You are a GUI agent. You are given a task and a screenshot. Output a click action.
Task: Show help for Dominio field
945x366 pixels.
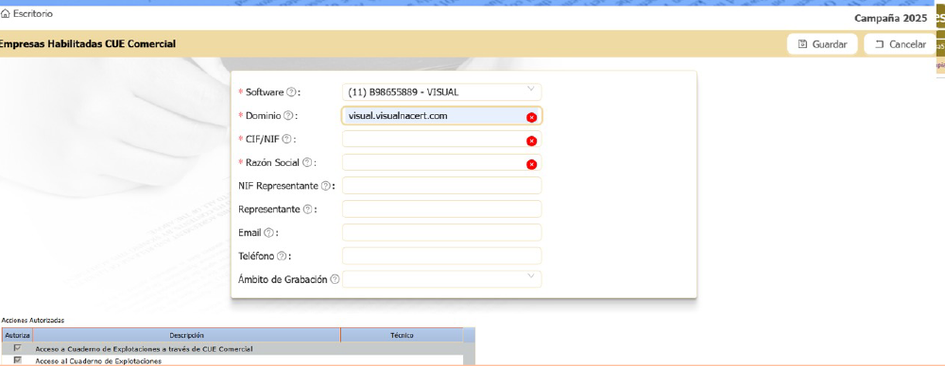click(x=288, y=116)
